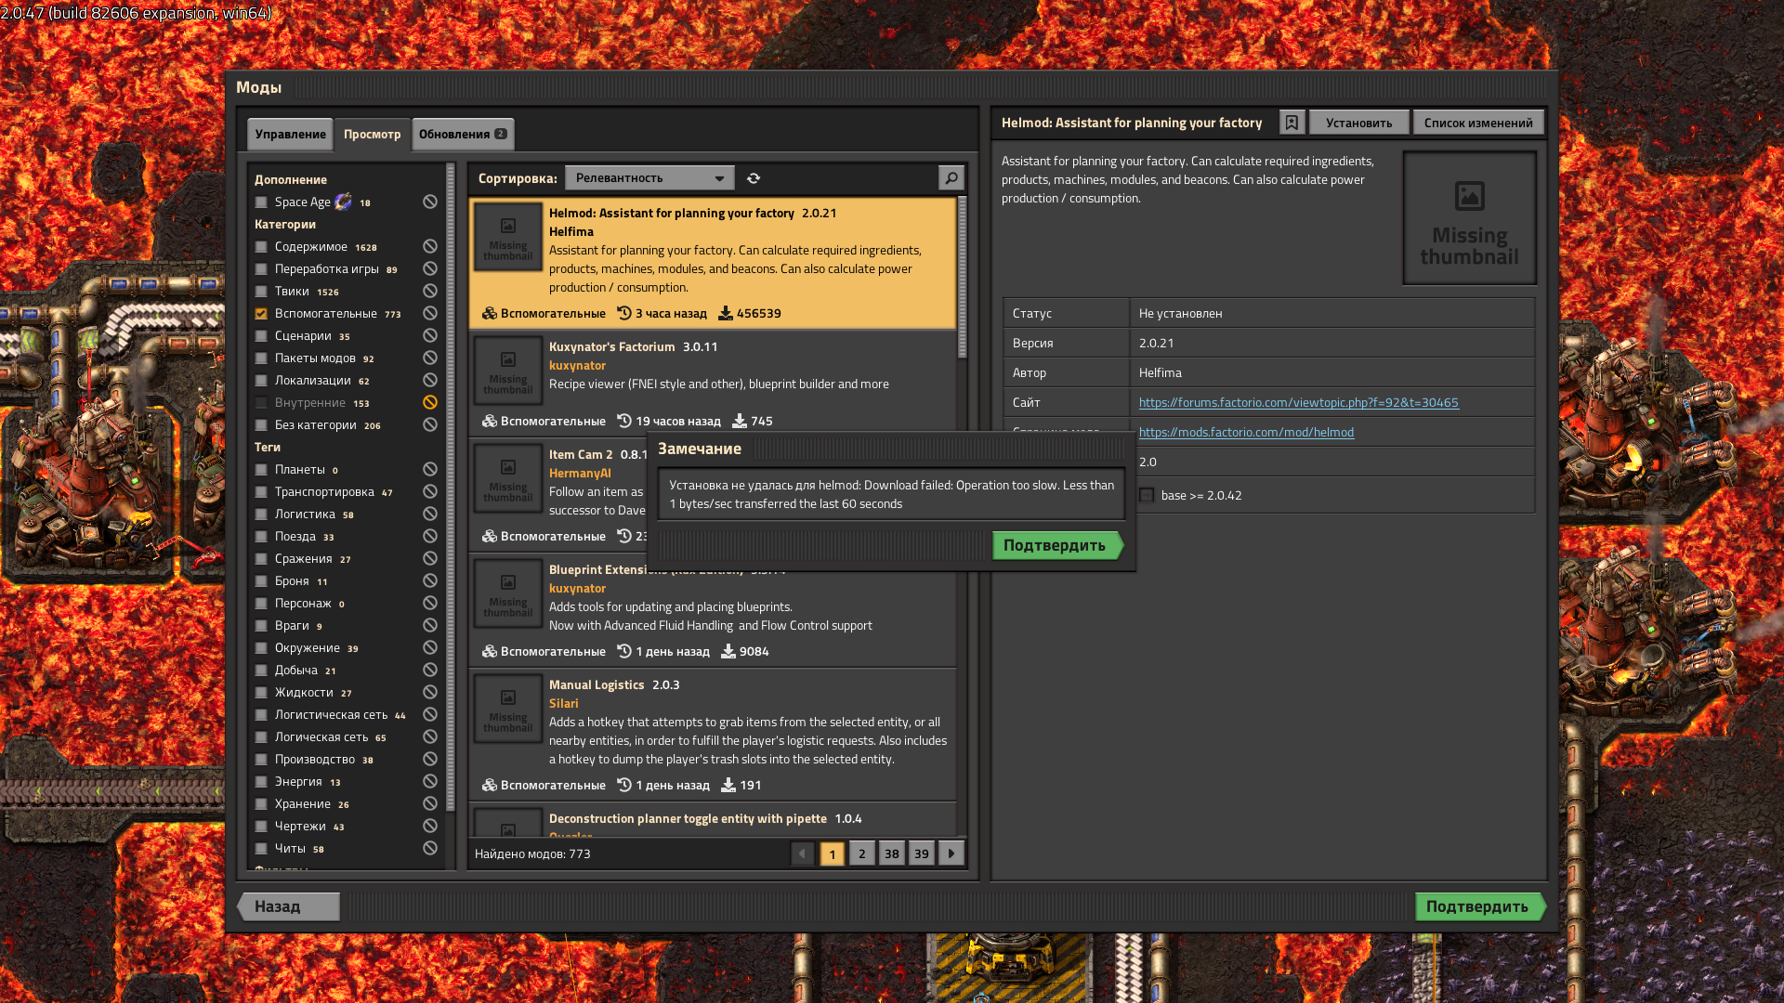Viewport: 1784px width, 1003px height.
Task: Check the Локализации checkbox
Action: pos(261,381)
